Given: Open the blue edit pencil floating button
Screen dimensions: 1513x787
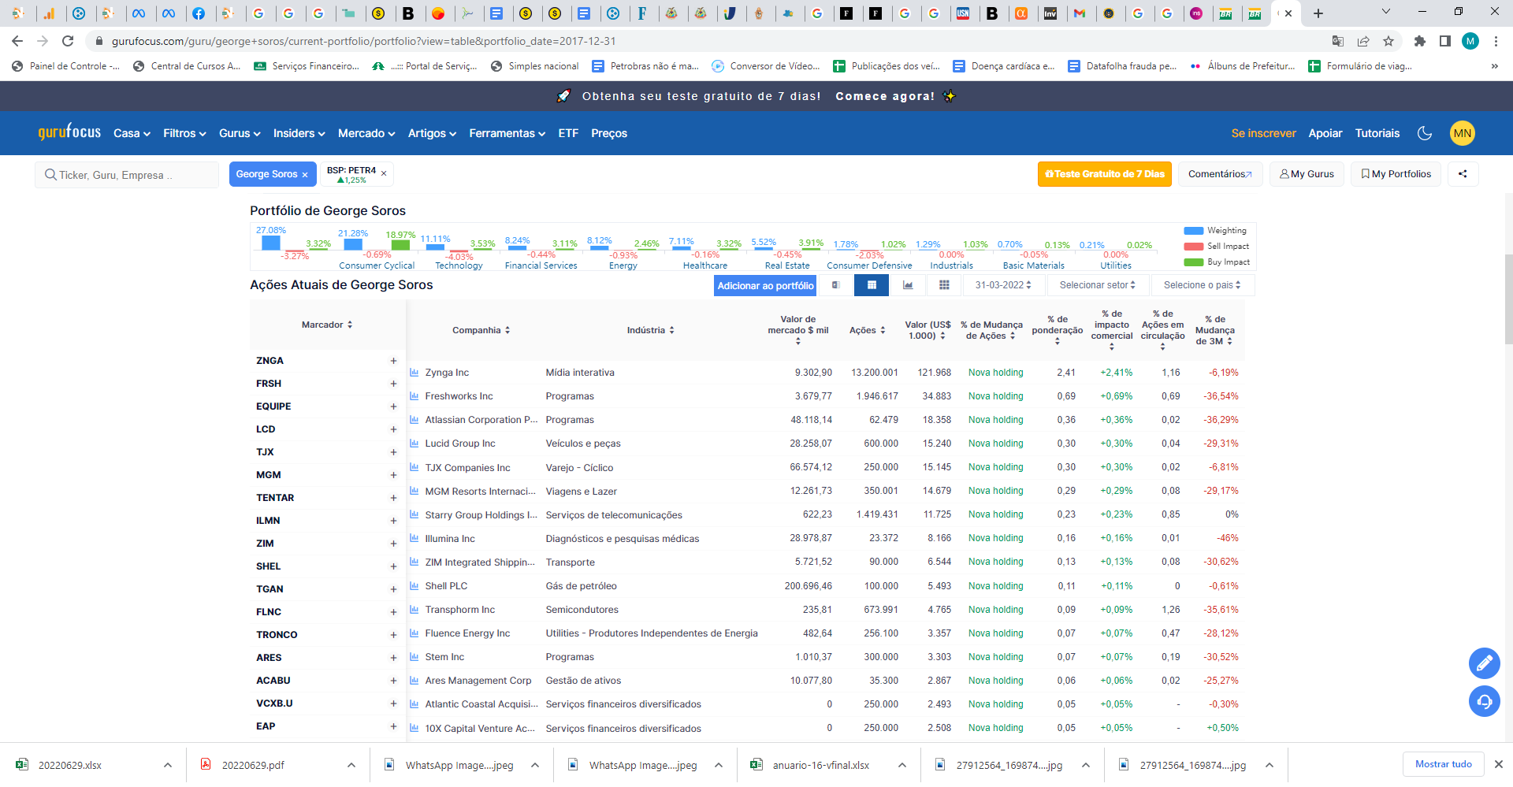Looking at the screenshot, I should (1484, 663).
